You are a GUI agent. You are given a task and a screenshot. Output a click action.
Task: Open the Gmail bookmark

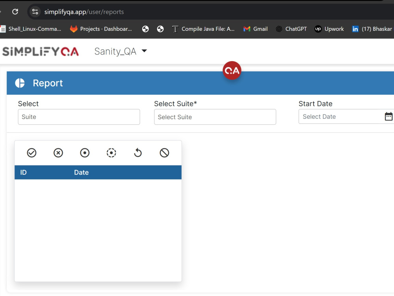point(256,29)
